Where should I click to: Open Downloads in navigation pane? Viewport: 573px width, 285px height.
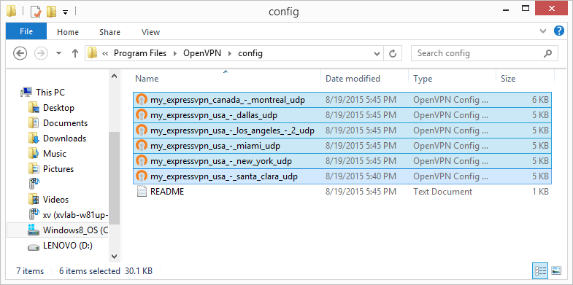pyautogui.click(x=58, y=138)
